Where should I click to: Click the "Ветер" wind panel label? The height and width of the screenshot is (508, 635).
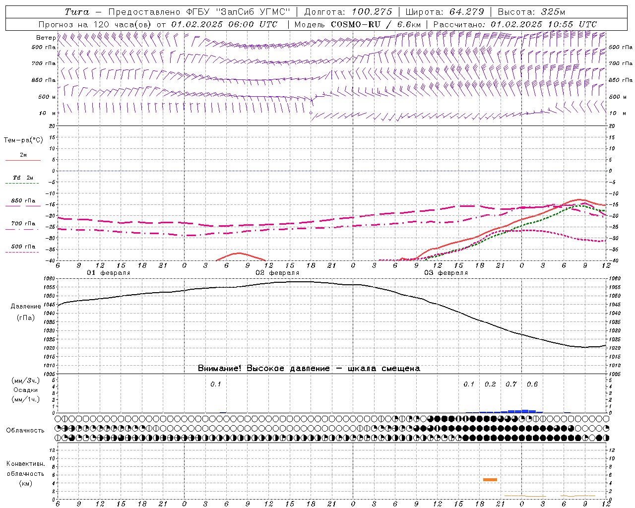tap(46, 38)
